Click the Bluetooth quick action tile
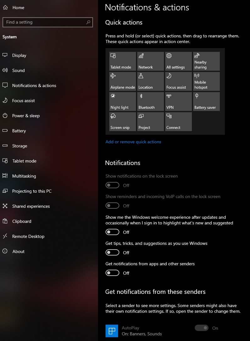This screenshot has width=250, height=341. point(150,101)
